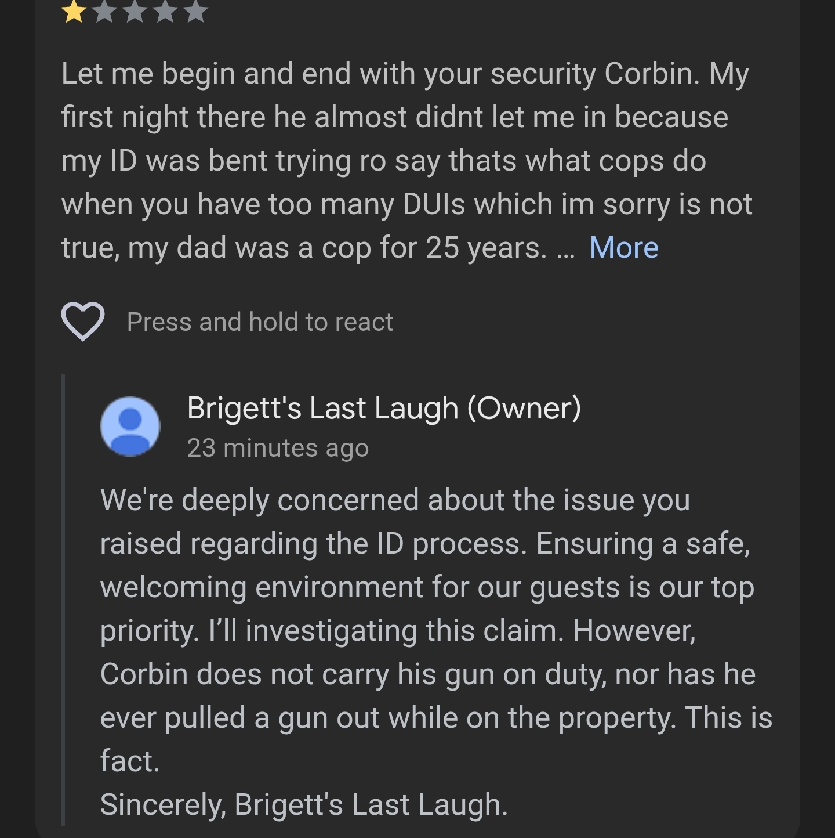Screen dimensions: 835x838
Task: Tap the 'Sincerely, Brigett's Last Laugh.' signature line
Action: pos(303,805)
